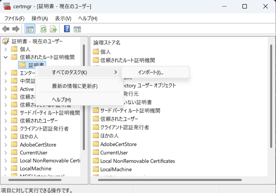Toggle the console tree pane icon
The image size is (276, 193).
point(30,29)
